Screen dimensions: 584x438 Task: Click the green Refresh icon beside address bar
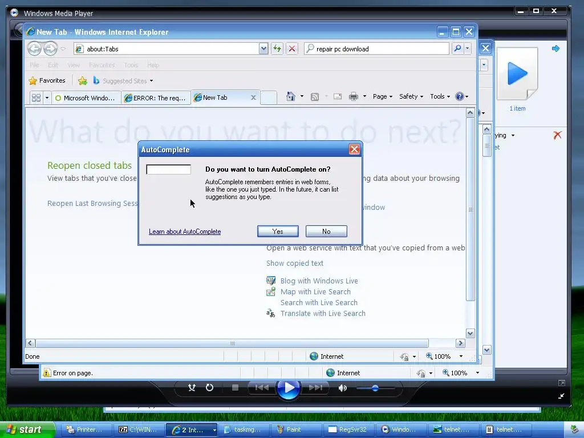277,48
